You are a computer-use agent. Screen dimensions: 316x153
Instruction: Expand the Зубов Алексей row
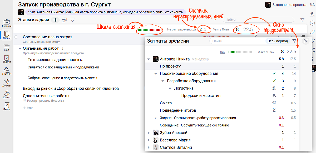point(149,133)
